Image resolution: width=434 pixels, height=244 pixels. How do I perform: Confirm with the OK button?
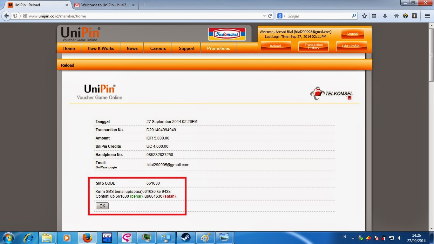(x=102, y=206)
